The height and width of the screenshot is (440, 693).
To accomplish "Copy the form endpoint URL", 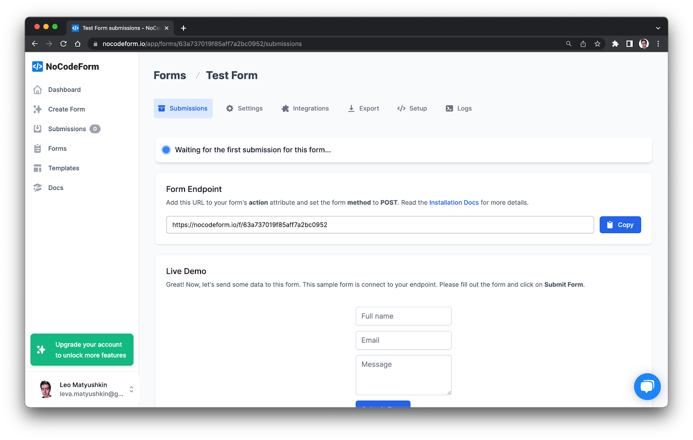I will tap(620, 225).
